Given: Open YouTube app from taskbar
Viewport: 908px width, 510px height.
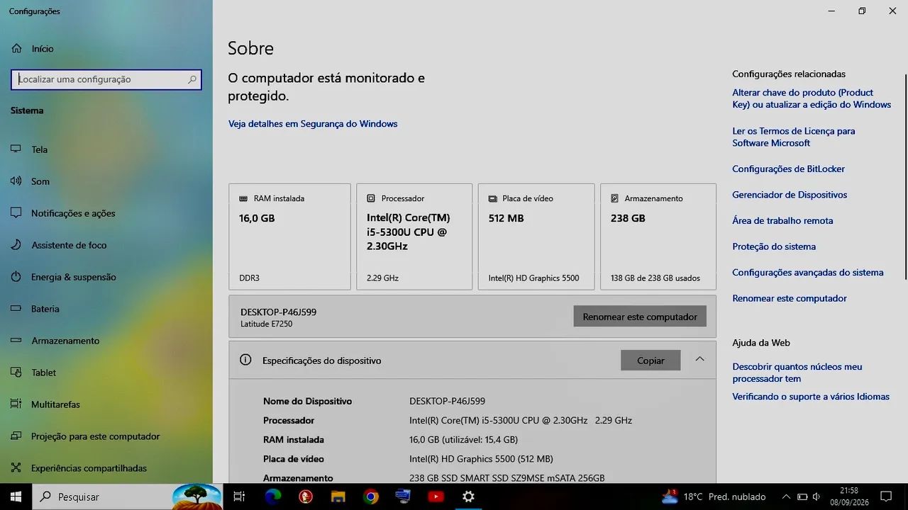Looking at the screenshot, I should [436, 497].
